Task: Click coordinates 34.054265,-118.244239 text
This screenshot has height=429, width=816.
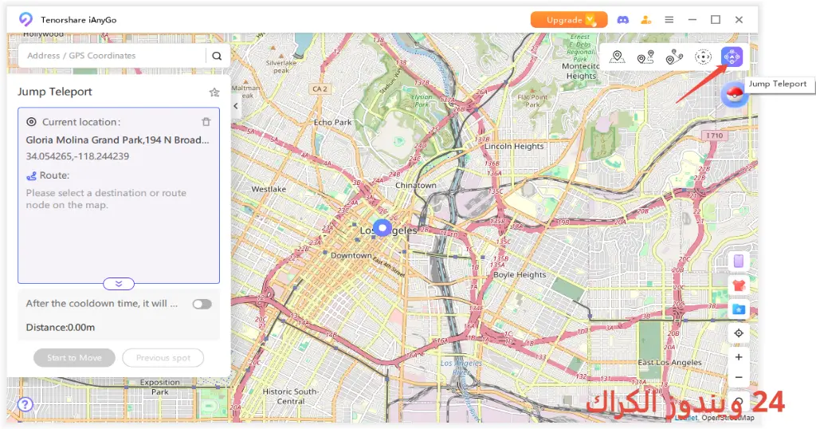Action: [x=77, y=156]
